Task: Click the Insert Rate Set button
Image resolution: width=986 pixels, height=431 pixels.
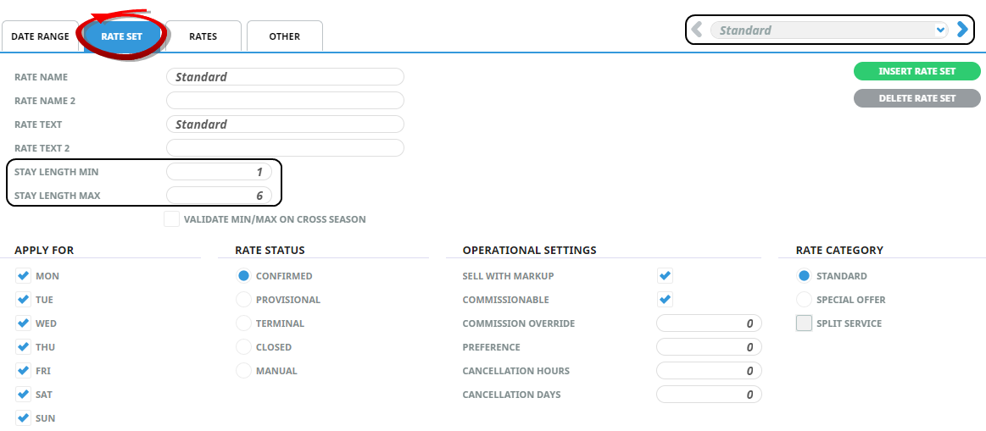Action: pyautogui.click(x=916, y=71)
